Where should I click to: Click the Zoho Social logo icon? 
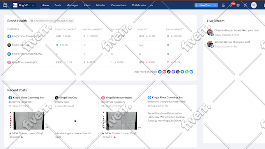point(5,5)
